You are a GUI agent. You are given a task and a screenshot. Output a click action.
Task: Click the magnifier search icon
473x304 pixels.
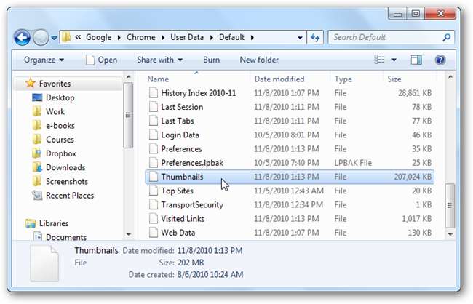click(447, 37)
